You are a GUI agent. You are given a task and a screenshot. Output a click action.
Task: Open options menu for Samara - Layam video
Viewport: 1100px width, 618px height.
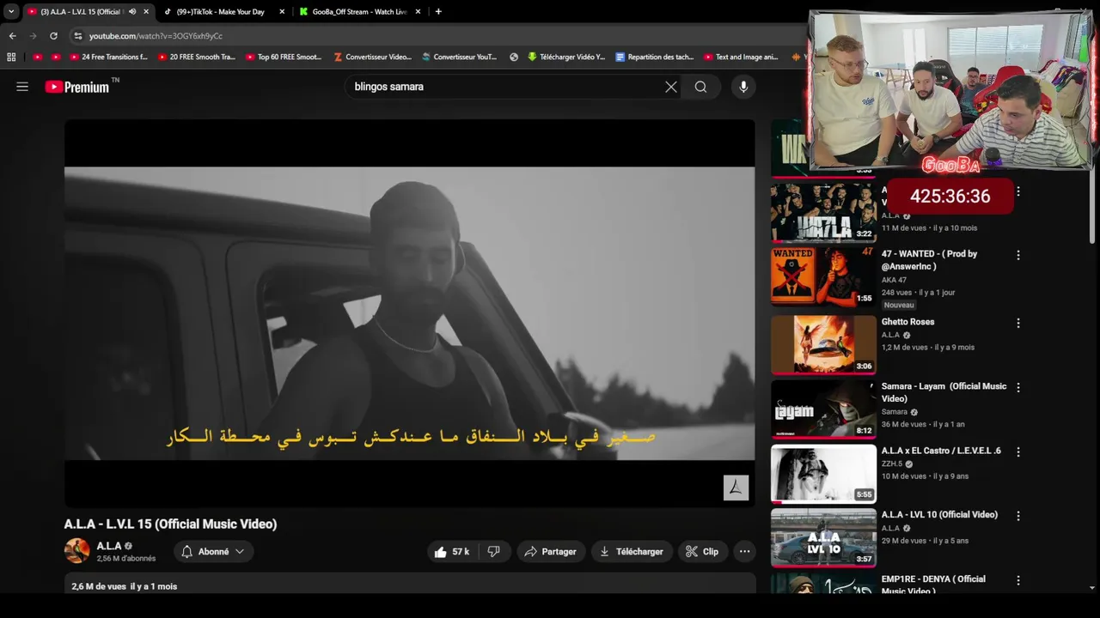[1018, 387]
